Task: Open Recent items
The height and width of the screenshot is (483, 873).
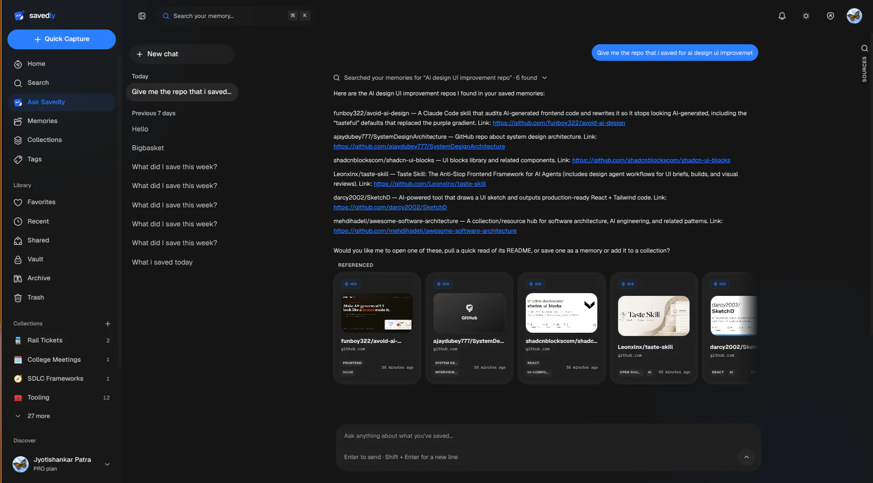Action: [61, 222]
